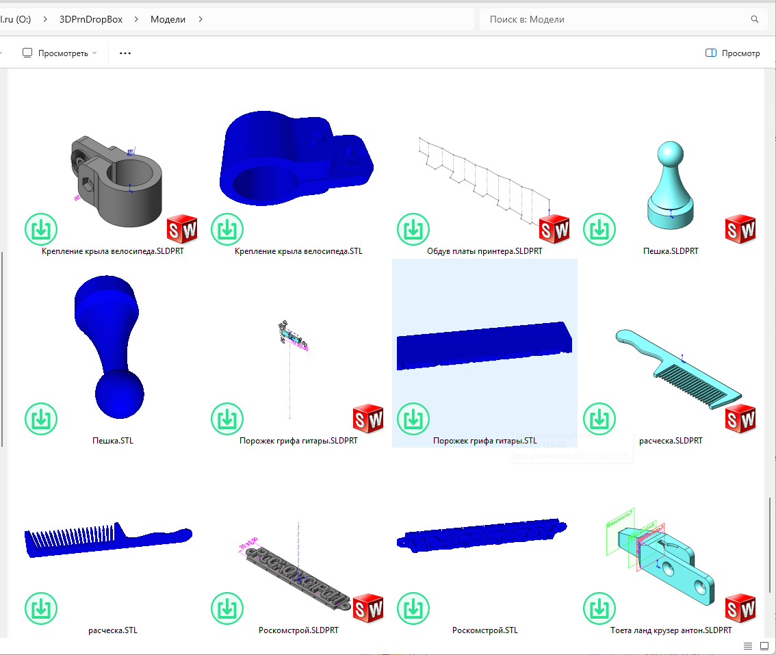Switch to large thumbnails view
Screen dimensions: 776x655
tap(764, 646)
